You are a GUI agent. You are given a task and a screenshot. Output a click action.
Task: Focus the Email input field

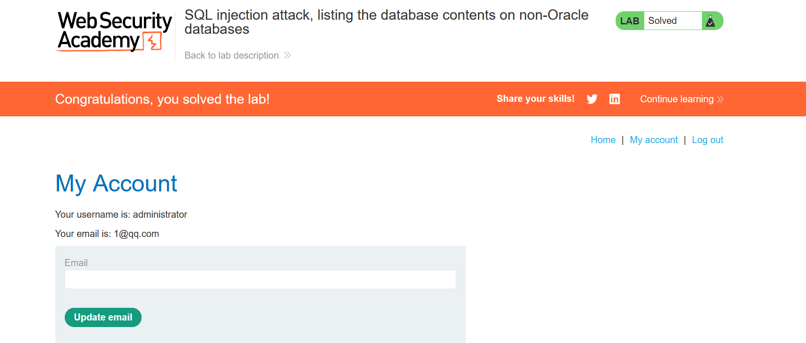point(260,280)
